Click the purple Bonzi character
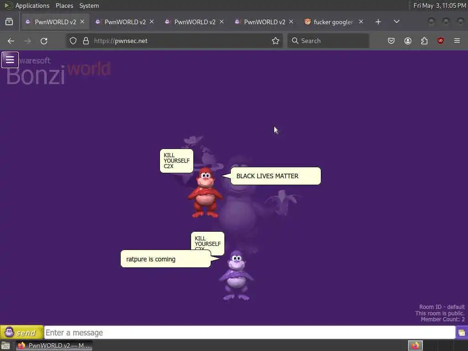The width and height of the screenshot is (468, 351). (236, 275)
